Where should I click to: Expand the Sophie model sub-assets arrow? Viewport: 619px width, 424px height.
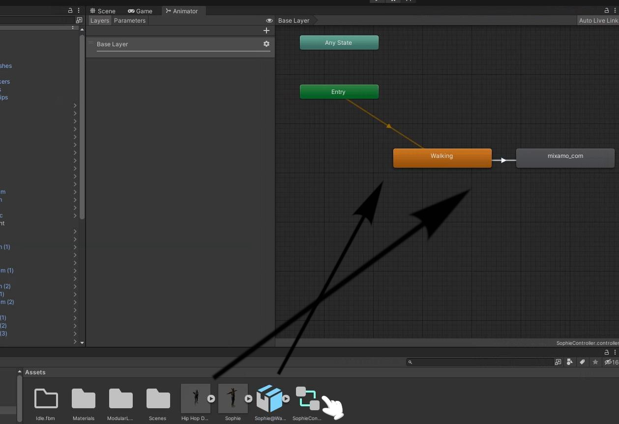248,399
